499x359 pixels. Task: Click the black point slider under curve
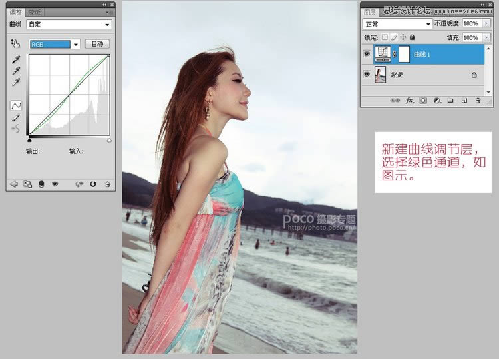pyautogui.click(x=29, y=140)
